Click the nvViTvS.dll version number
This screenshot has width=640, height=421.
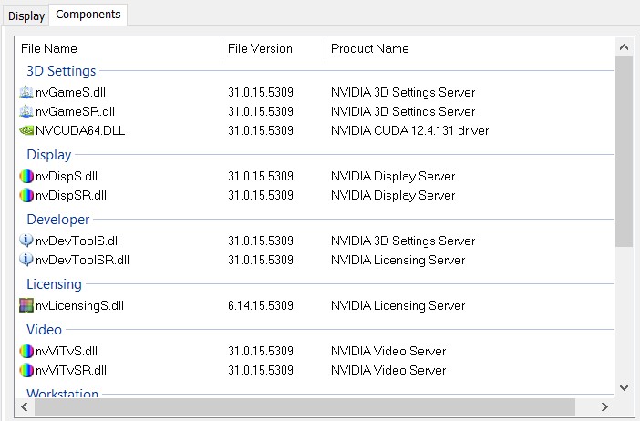click(x=261, y=351)
